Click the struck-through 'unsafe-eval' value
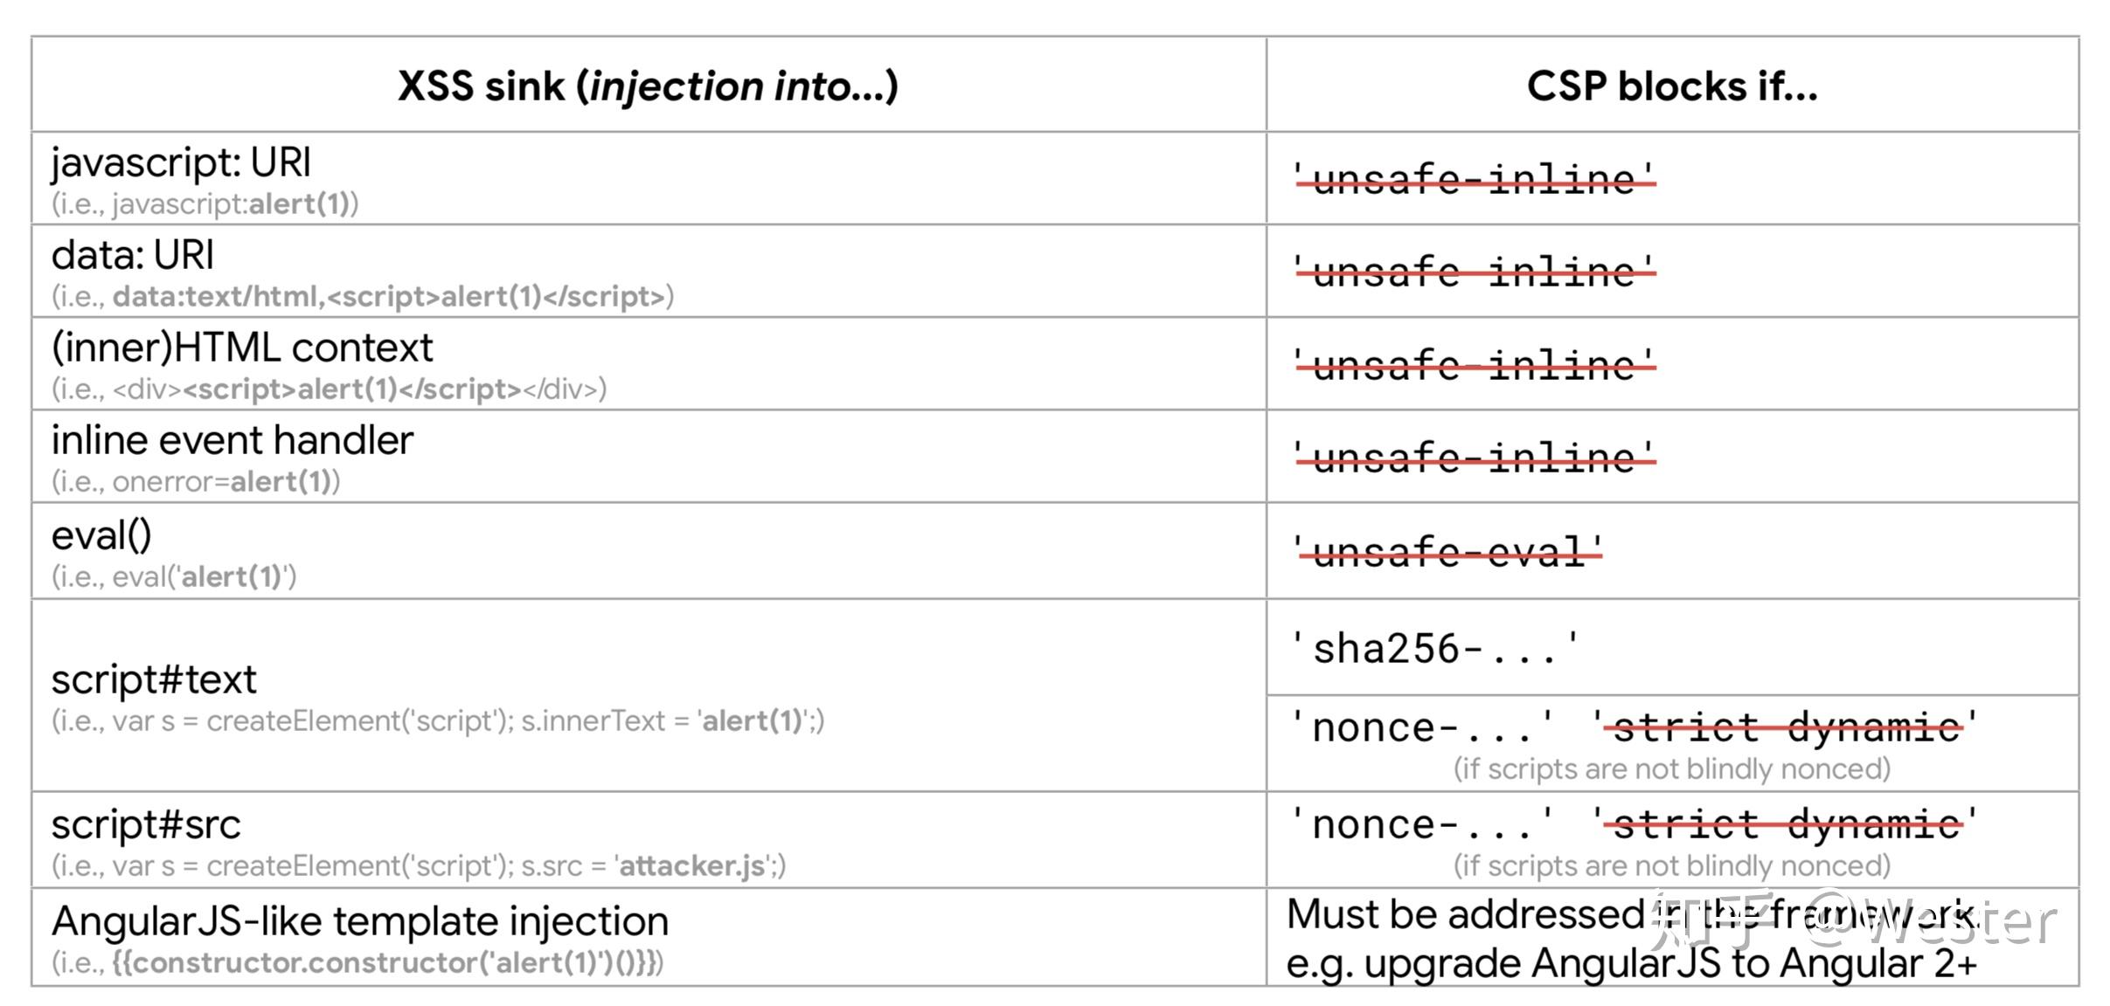Image resolution: width=2110 pixels, height=1006 pixels. [x=1447, y=552]
